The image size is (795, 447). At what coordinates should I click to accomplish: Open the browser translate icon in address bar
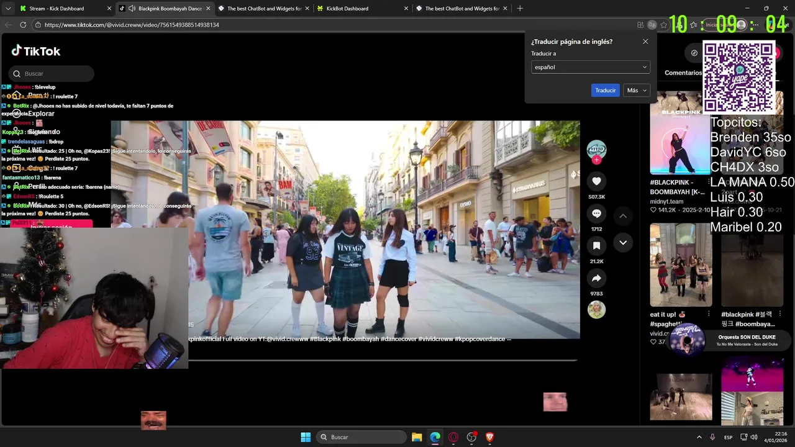[652, 25]
